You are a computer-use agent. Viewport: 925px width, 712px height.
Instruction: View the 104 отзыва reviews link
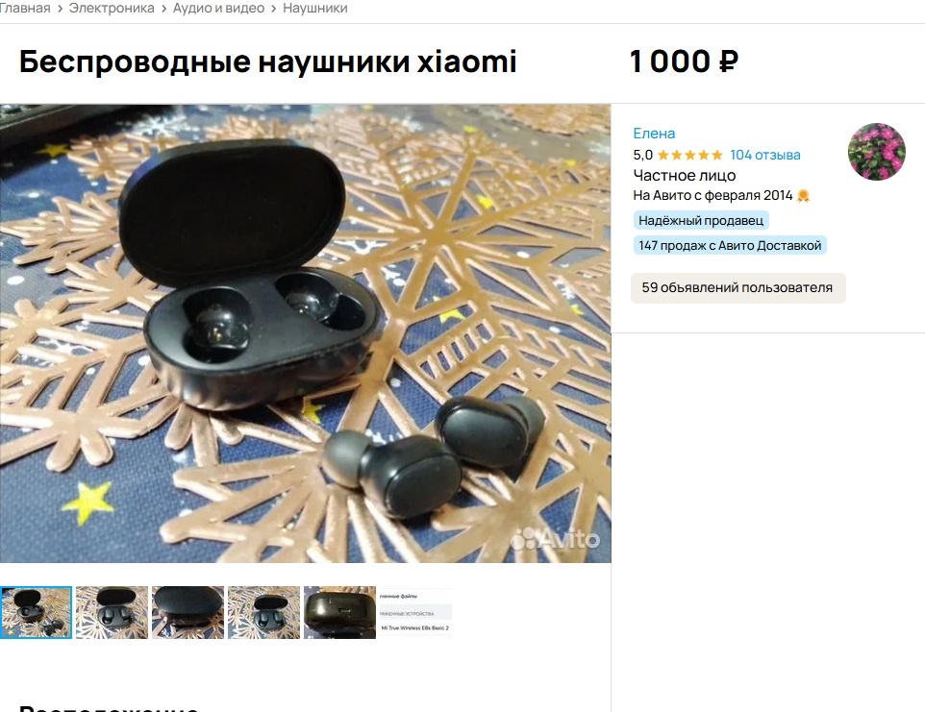[765, 155]
